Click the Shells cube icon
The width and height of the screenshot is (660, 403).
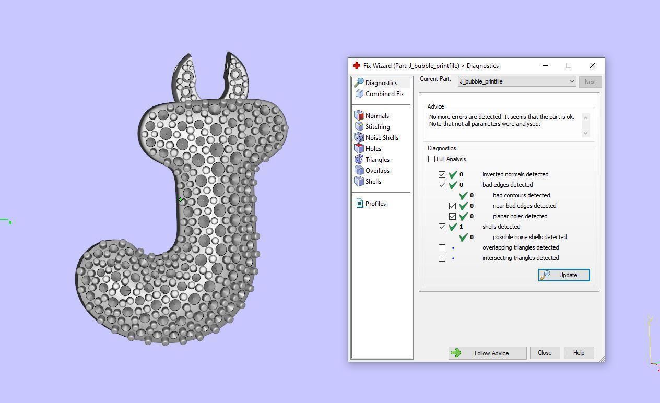[359, 182]
